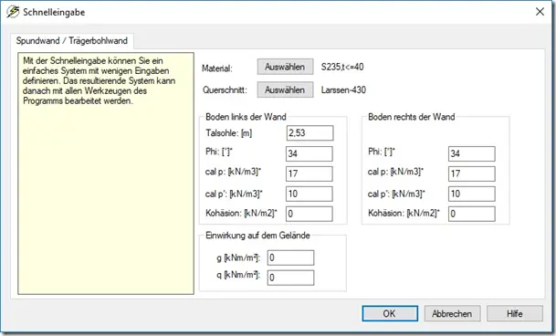Click cal p' field in Boden links
This screenshot has height=336, width=556.
[x=309, y=194]
